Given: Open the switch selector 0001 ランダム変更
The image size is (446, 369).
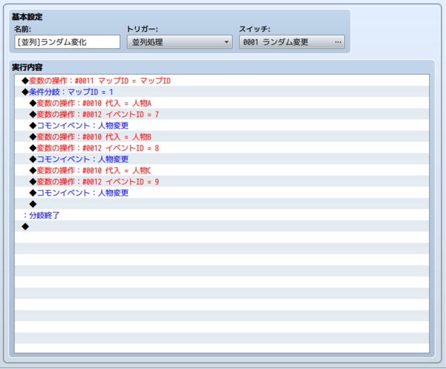Looking at the screenshot, I should 292,42.
